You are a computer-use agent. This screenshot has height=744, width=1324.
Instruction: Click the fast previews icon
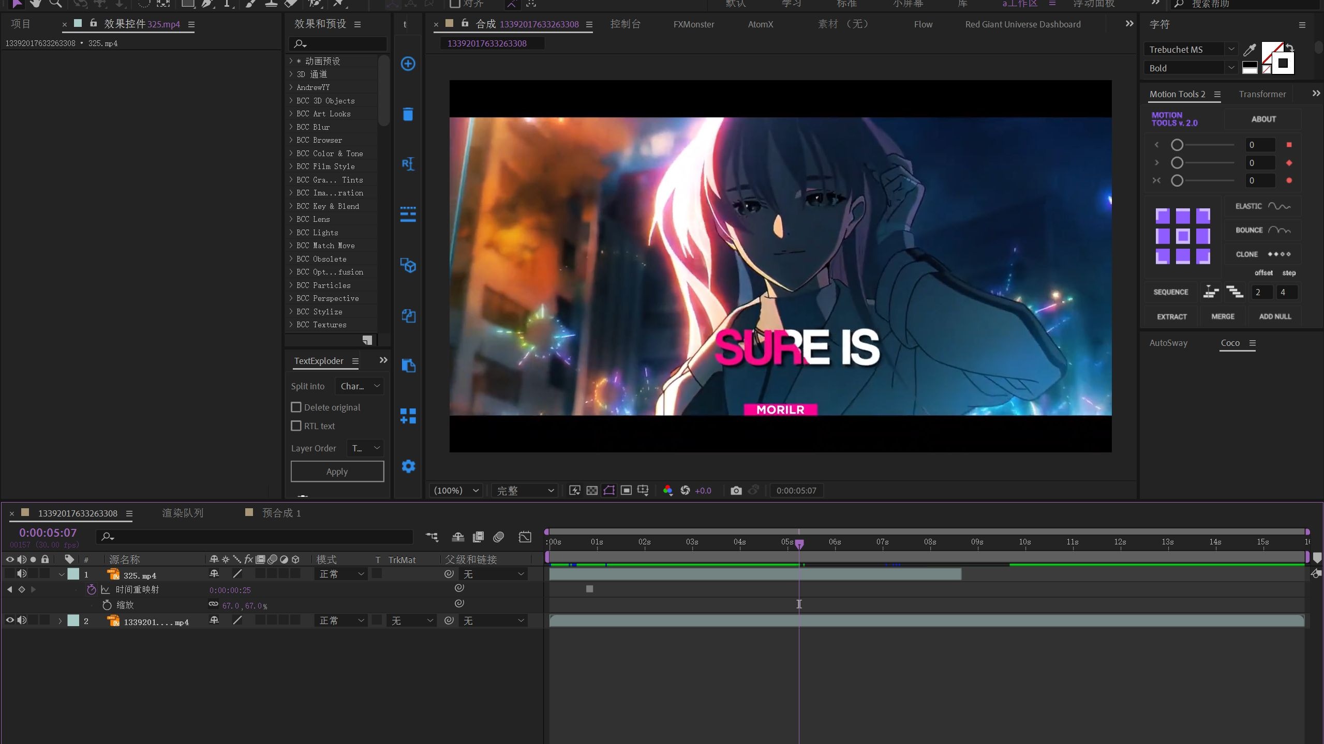click(574, 490)
